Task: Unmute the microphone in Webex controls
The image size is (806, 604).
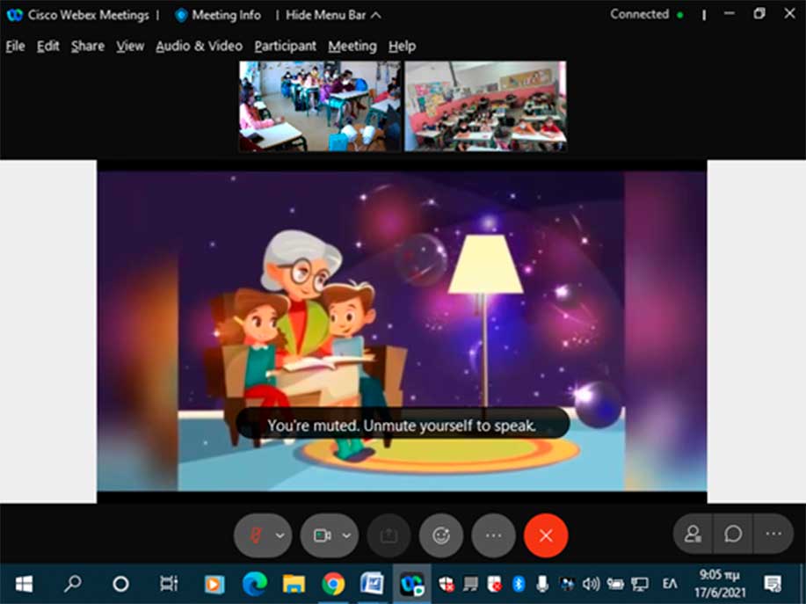Action: [256, 535]
